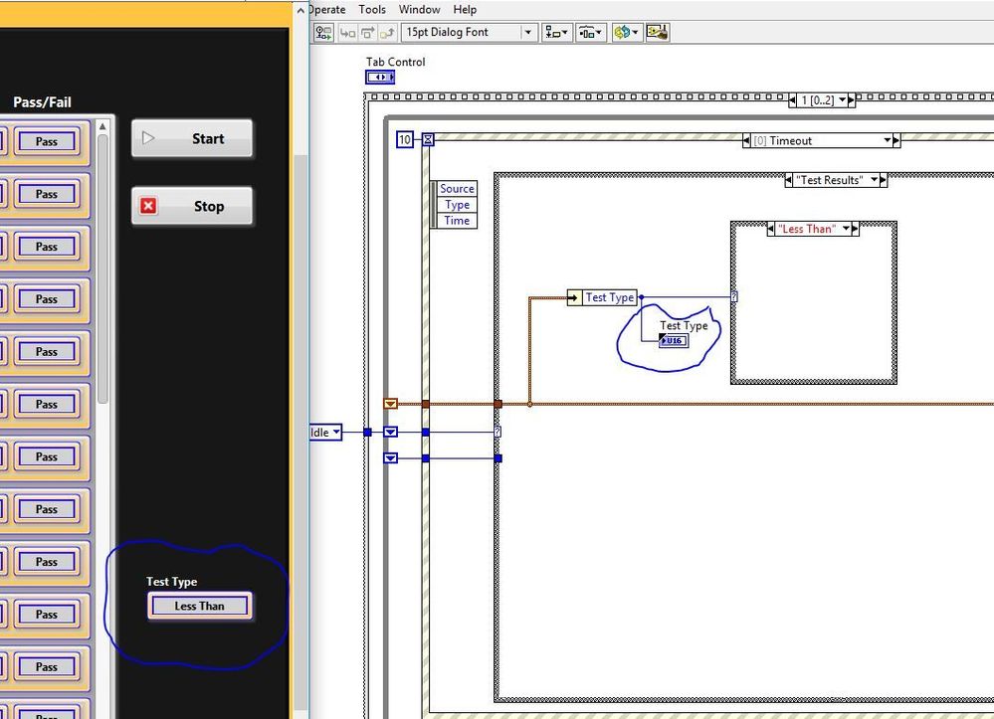
Task: Click the Less Than Test Type indicator
Action: 200,607
